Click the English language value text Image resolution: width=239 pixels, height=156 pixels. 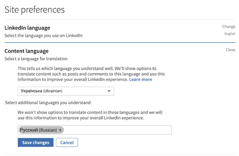pyautogui.click(x=230, y=34)
